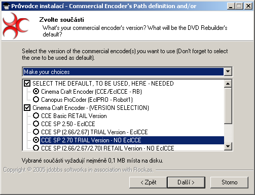The width and height of the screenshot is (255, 195).
Task: Click the component list scrollbar thumb
Action: [x=228, y=105]
